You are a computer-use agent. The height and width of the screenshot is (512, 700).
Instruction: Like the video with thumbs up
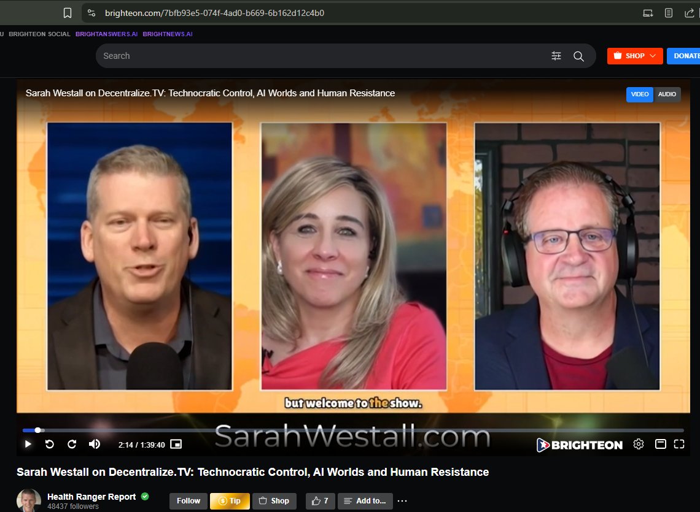click(x=320, y=501)
